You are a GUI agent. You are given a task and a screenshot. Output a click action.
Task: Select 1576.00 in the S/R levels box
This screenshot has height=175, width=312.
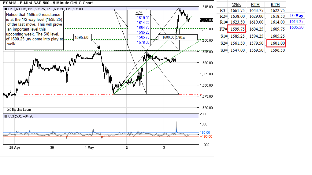[x=143, y=43]
